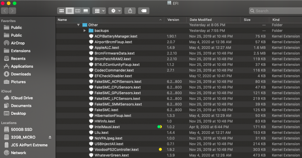
Task: Sort files by Date Modified column
Action: [x=201, y=20]
